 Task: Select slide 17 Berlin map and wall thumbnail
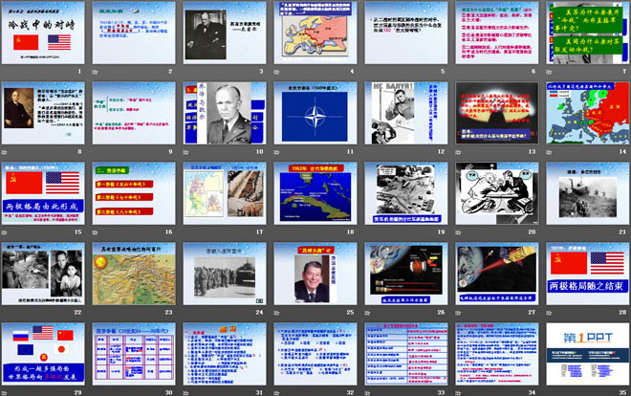[x=225, y=193]
